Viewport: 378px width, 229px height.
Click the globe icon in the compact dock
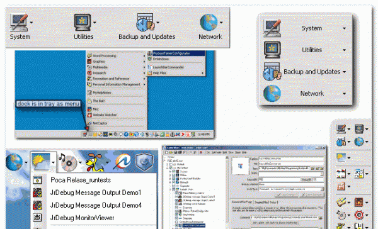(358, 142)
